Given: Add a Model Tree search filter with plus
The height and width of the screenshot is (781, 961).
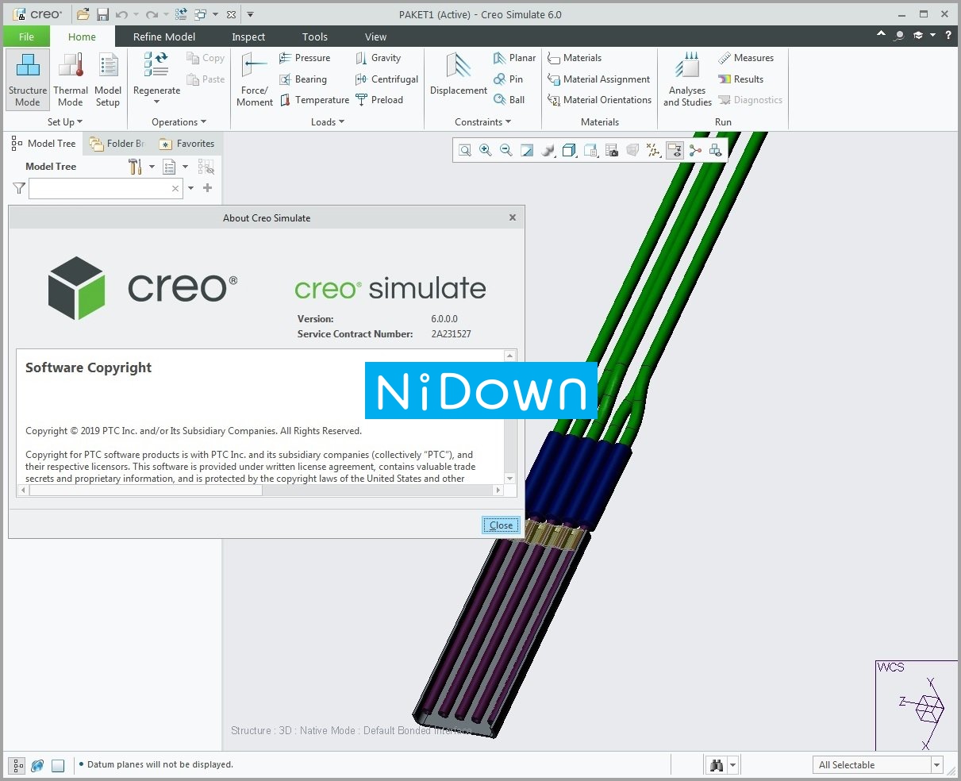Looking at the screenshot, I should tap(208, 188).
